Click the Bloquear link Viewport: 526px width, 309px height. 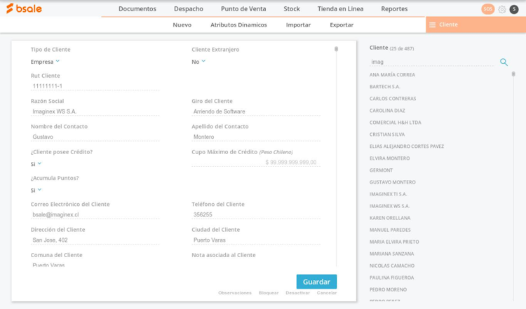pyautogui.click(x=269, y=293)
